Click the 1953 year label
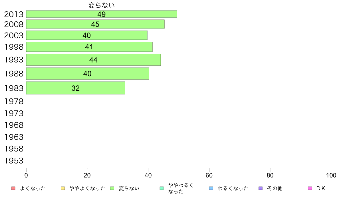 point(14,161)
